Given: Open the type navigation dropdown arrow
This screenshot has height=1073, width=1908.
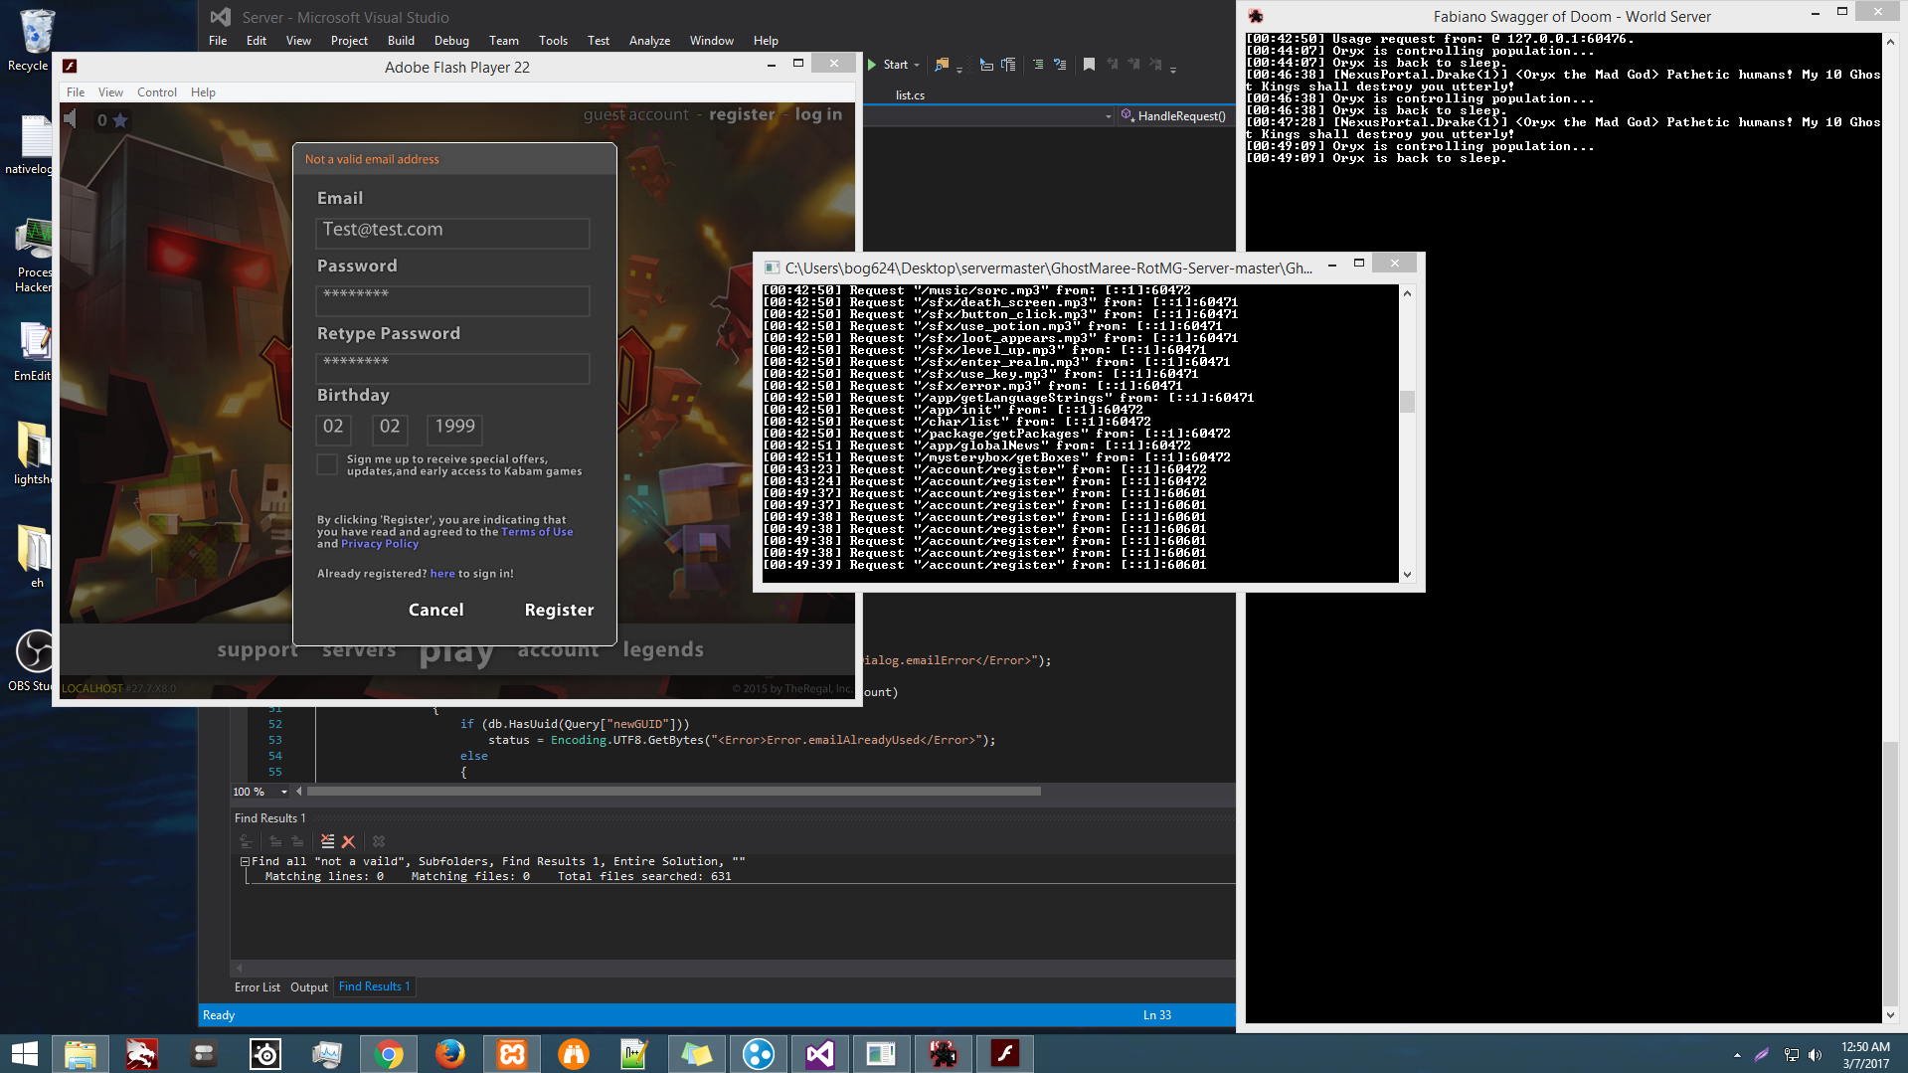Looking at the screenshot, I should [x=1109, y=116].
